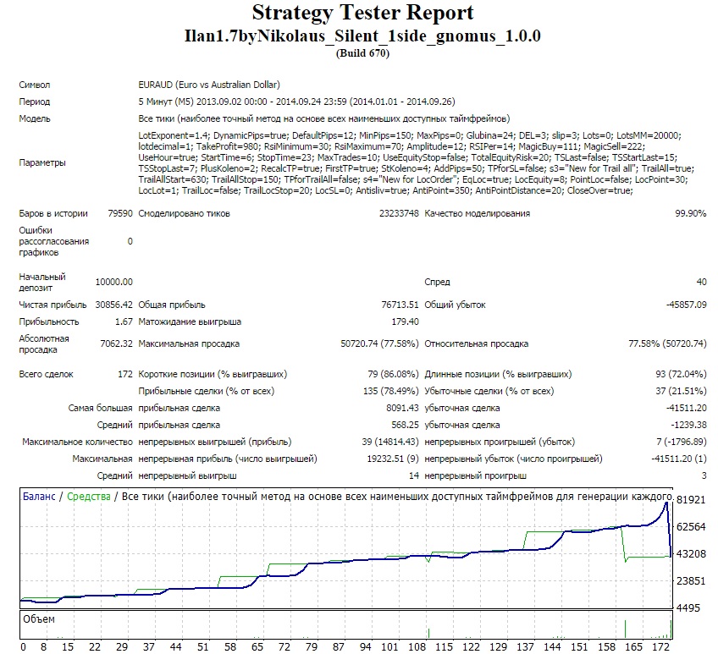Click expected payoff value '179.40'
The width and height of the screenshot is (718, 654).
click(x=405, y=322)
